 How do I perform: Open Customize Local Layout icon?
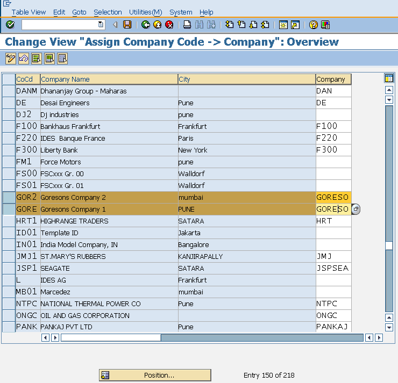(325, 25)
